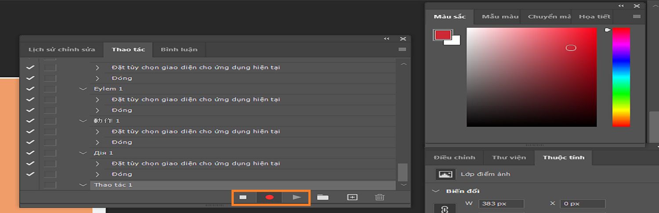The image size is (659, 213).
Task: Click the actions list scroll down arrow
Action: point(404,185)
